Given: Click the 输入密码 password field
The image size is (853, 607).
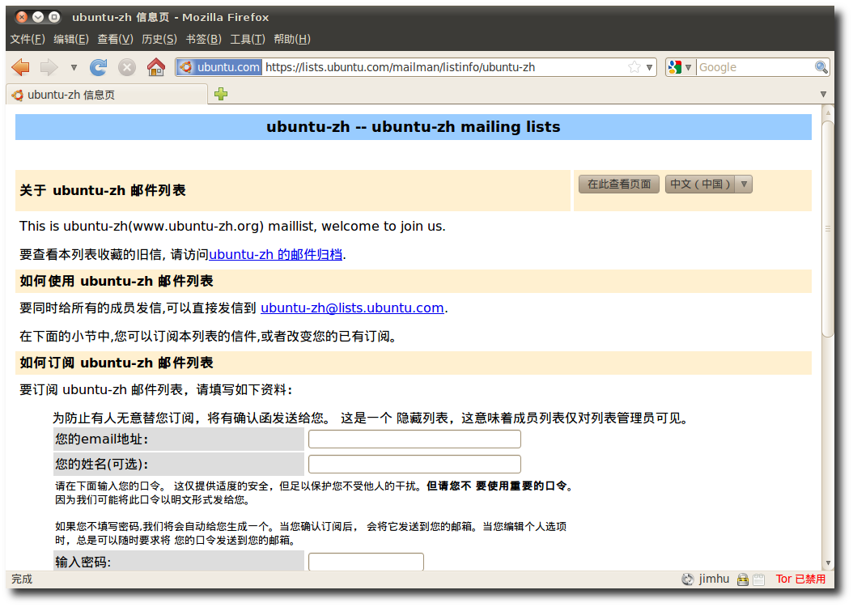Looking at the screenshot, I should [366, 562].
